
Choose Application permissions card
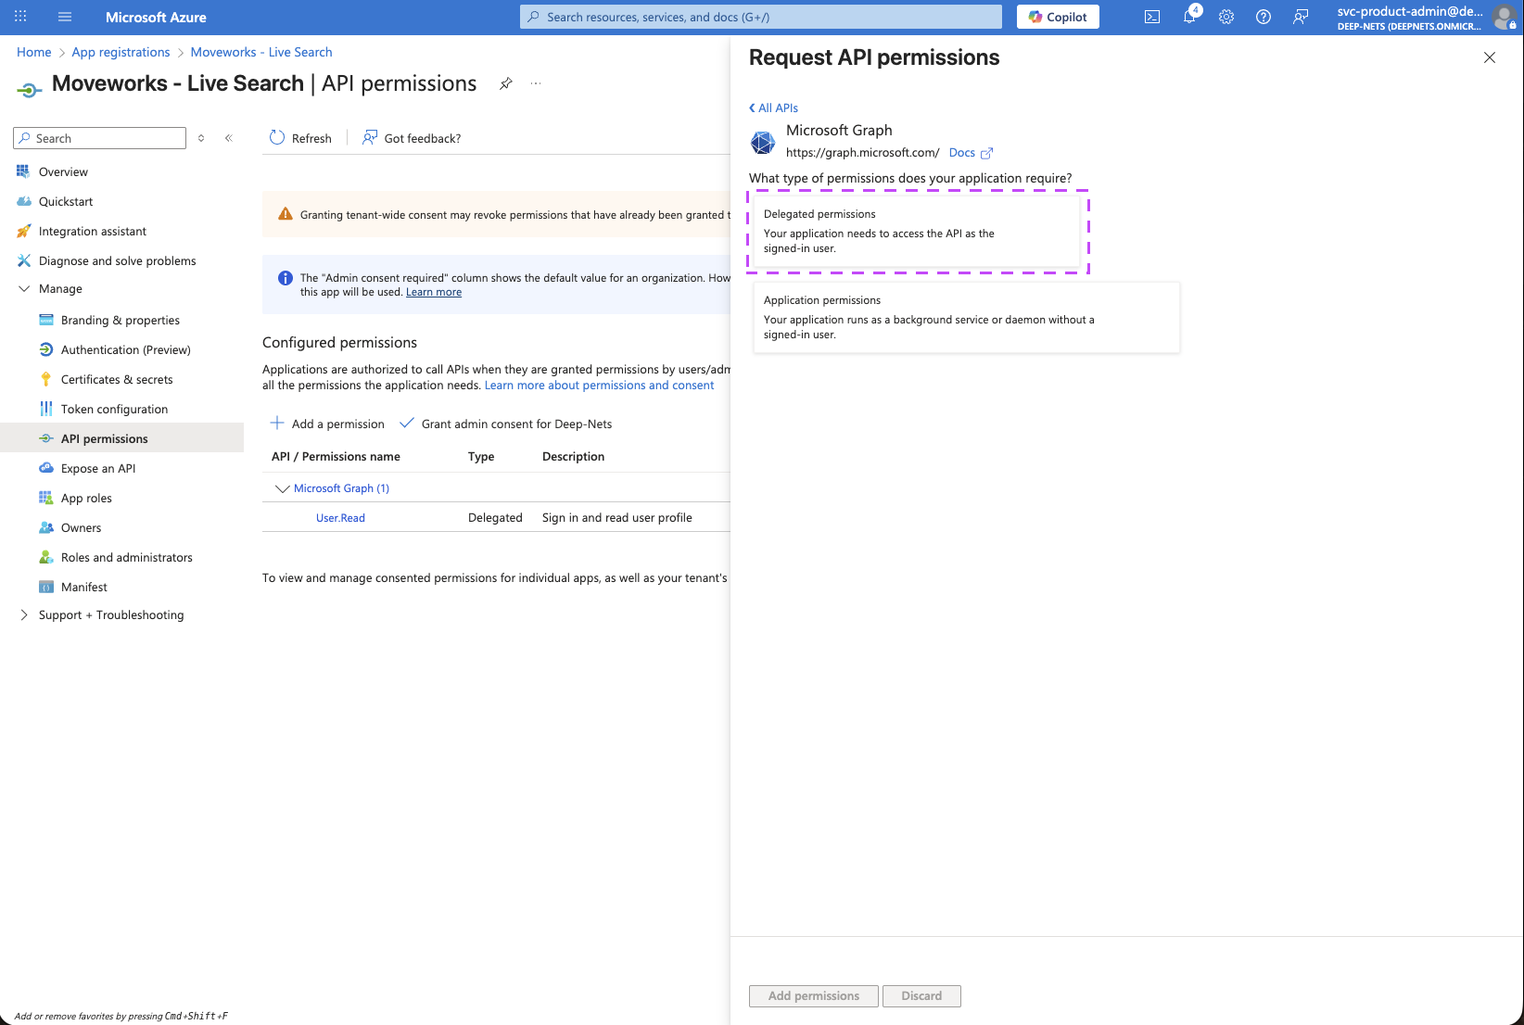tap(967, 318)
